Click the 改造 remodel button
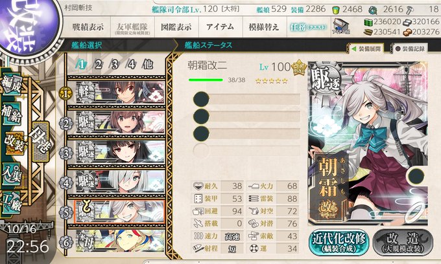The image size is (441, 264). [x=403, y=242]
